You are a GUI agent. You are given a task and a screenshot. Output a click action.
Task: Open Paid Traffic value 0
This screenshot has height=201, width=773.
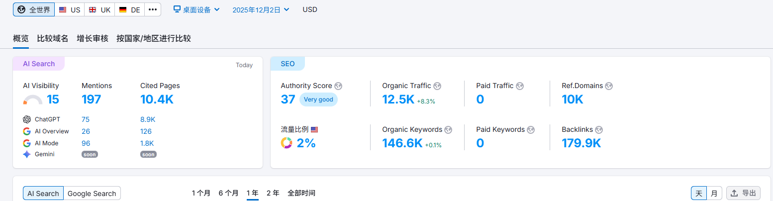point(480,100)
